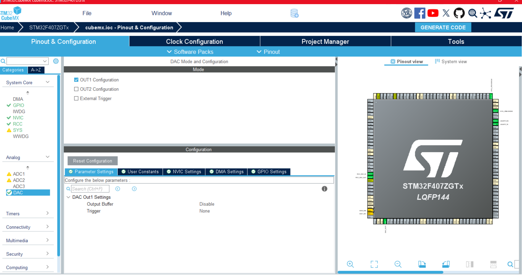Open the ST 10 years anniversary badge icon
Screen dimensions: 522x275
[x=406, y=13]
